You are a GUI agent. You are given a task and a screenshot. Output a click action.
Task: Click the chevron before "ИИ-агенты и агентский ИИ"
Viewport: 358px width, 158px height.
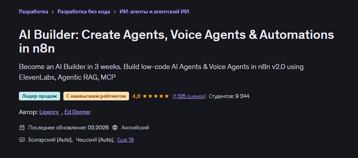click(114, 12)
